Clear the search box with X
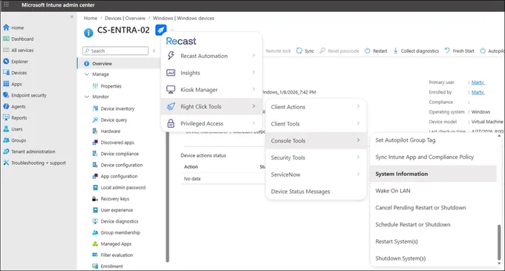505x271 pixels. click(154, 50)
